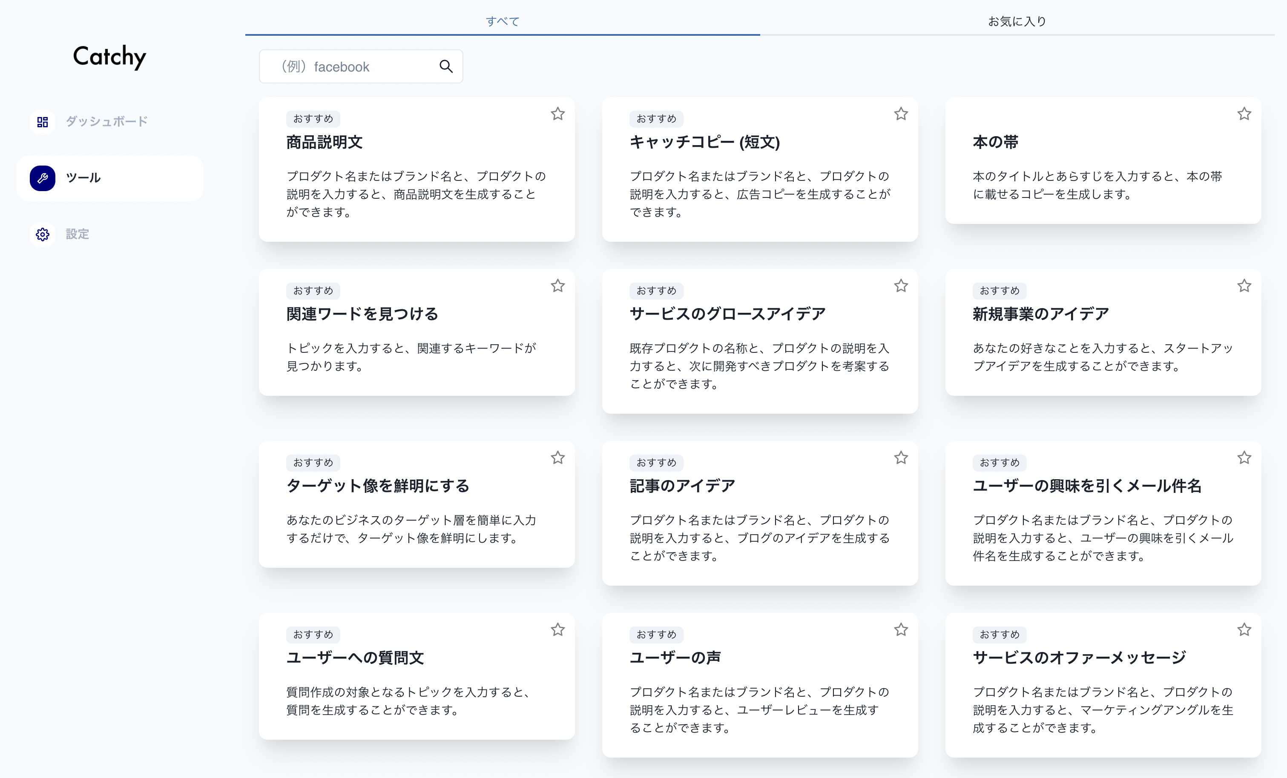Star the ユーザーの声 tool card

click(x=900, y=630)
